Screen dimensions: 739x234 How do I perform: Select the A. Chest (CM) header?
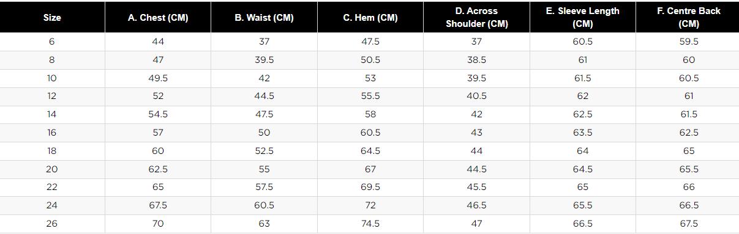(x=158, y=18)
